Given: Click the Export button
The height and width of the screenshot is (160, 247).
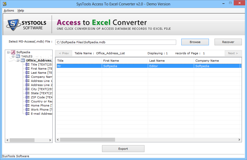Looking at the screenshot, I should (123, 149).
